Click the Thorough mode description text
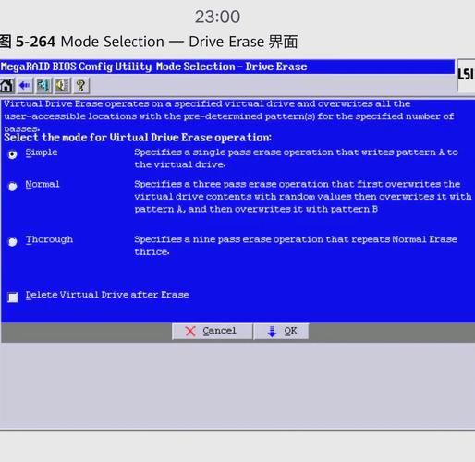This screenshot has width=475, height=462. click(296, 246)
